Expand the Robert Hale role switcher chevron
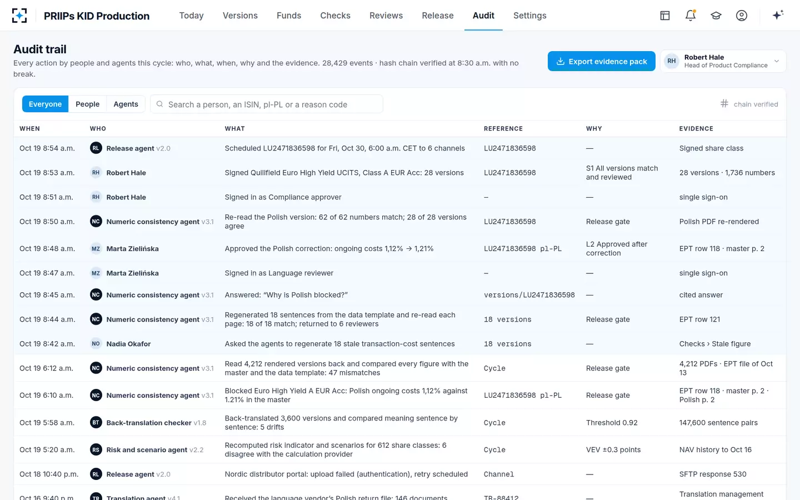The height and width of the screenshot is (500, 800). (777, 61)
